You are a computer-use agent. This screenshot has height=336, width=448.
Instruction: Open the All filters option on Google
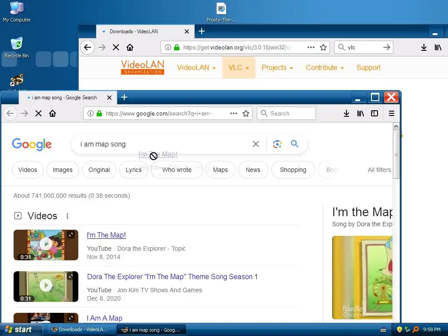(379, 170)
